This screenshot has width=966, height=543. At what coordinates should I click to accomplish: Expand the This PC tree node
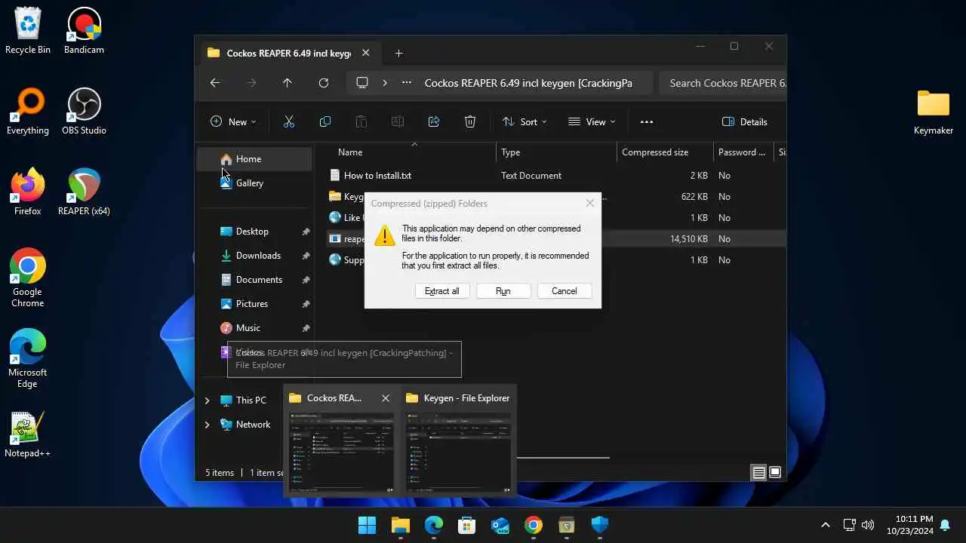(x=207, y=400)
